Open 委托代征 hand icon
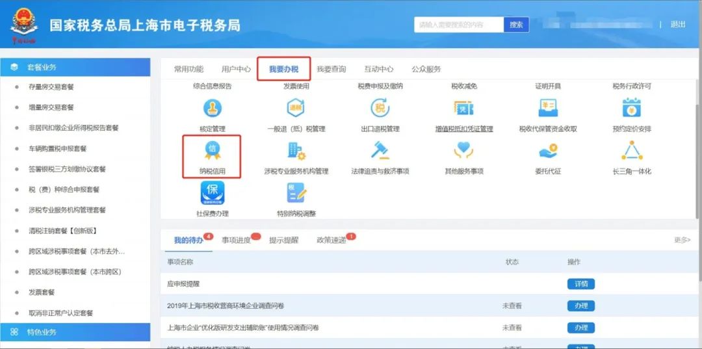 [548, 151]
